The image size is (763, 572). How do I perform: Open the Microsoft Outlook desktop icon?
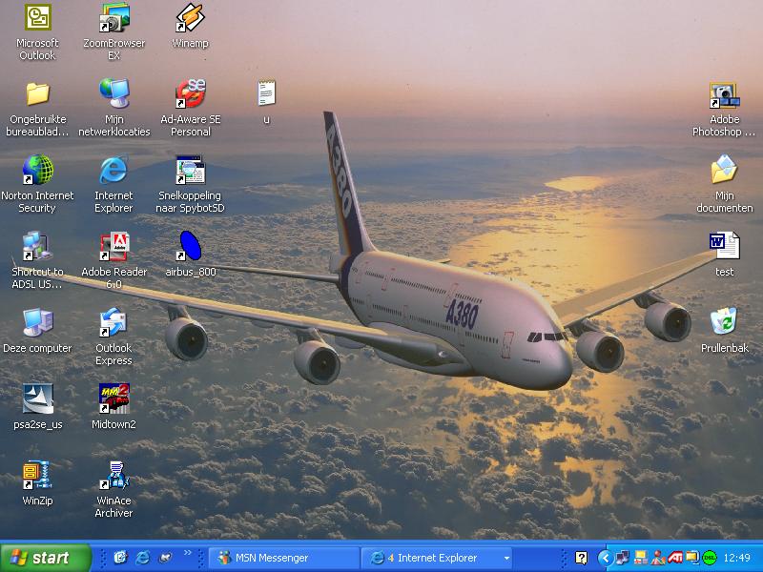[37, 18]
